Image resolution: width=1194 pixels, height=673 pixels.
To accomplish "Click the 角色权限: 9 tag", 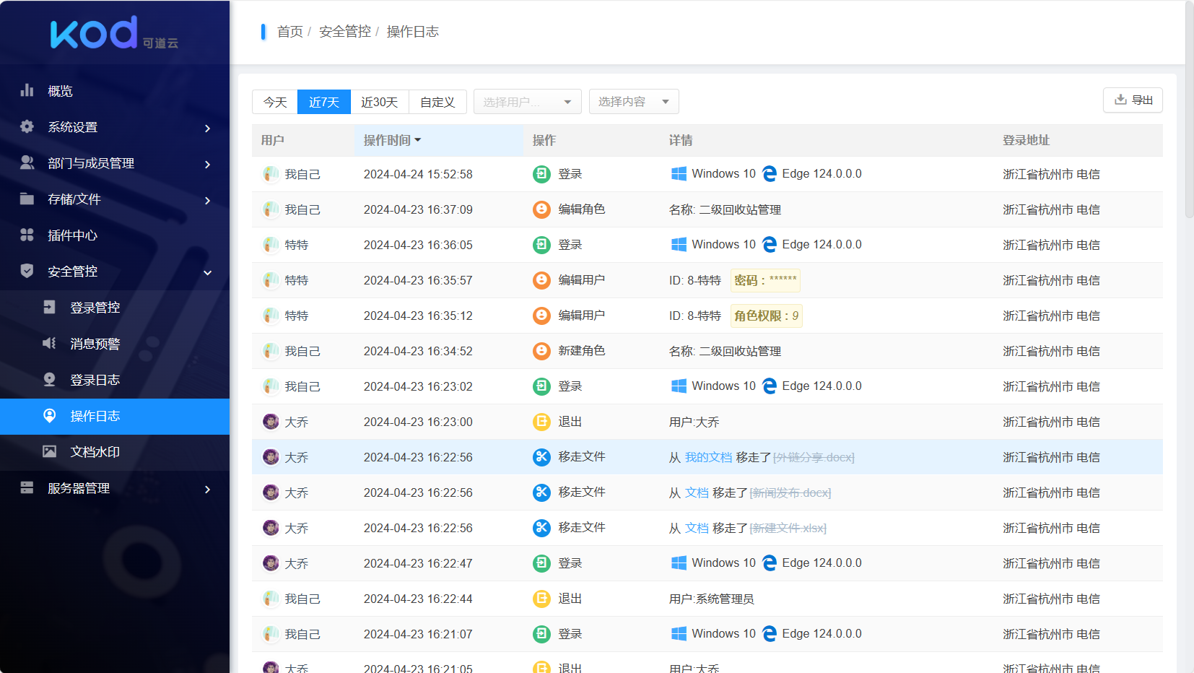I will (766, 316).
